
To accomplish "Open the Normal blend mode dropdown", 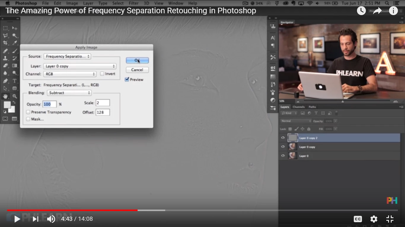I will coord(296,121).
